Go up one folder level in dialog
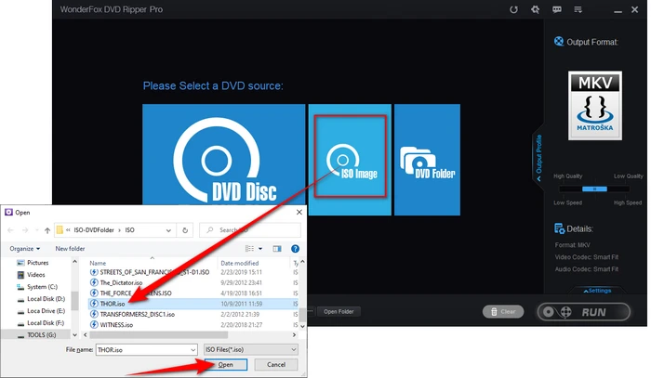This screenshot has width=651, height=378. click(47, 230)
